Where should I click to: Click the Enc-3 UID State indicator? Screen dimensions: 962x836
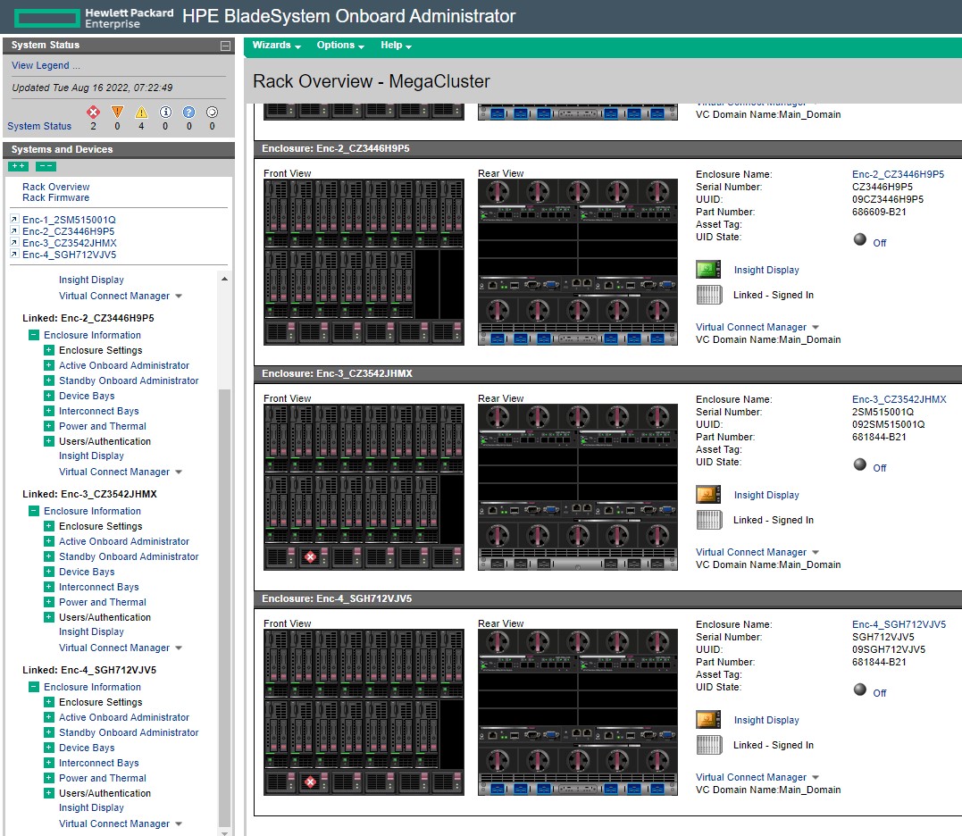(860, 464)
